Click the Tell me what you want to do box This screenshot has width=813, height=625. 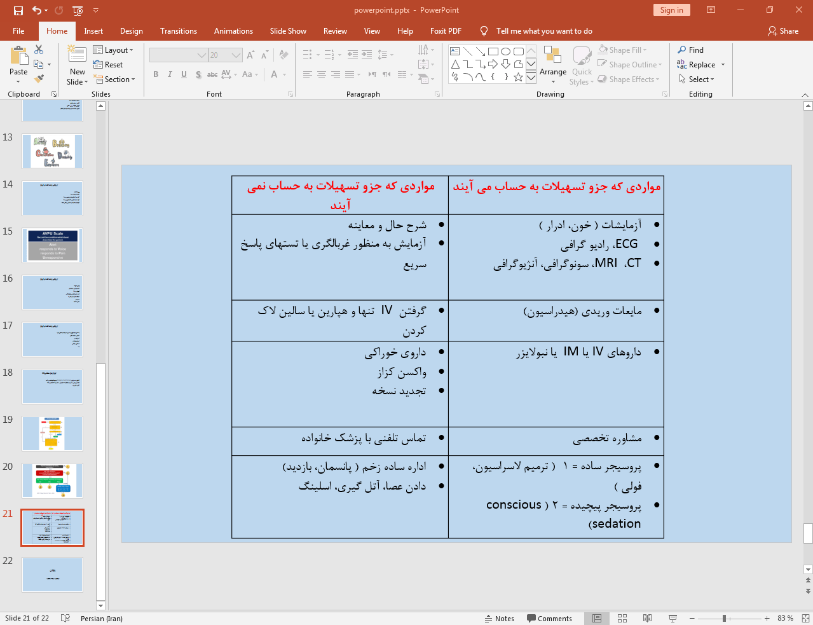click(544, 31)
